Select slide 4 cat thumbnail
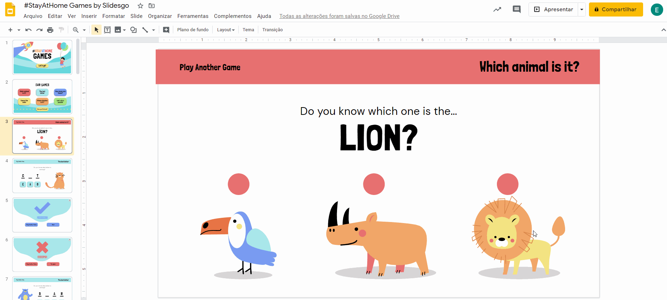Viewport: 667px width, 300px height. pos(43,175)
